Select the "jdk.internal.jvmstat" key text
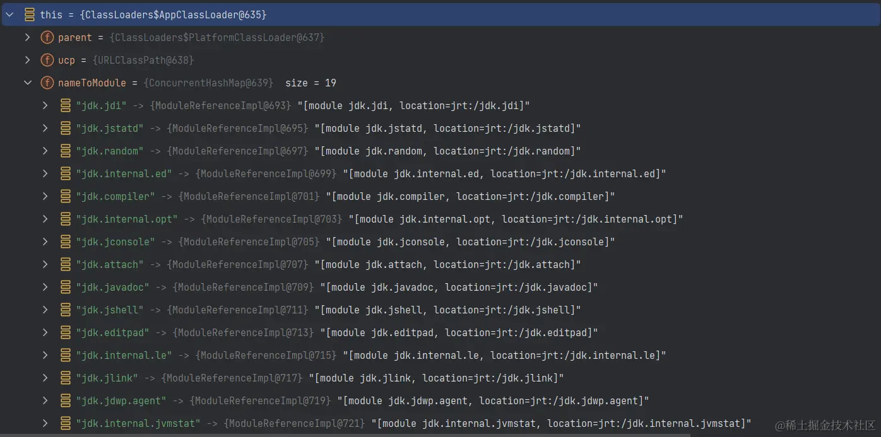This screenshot has width=881, height=437. [138, 424]
